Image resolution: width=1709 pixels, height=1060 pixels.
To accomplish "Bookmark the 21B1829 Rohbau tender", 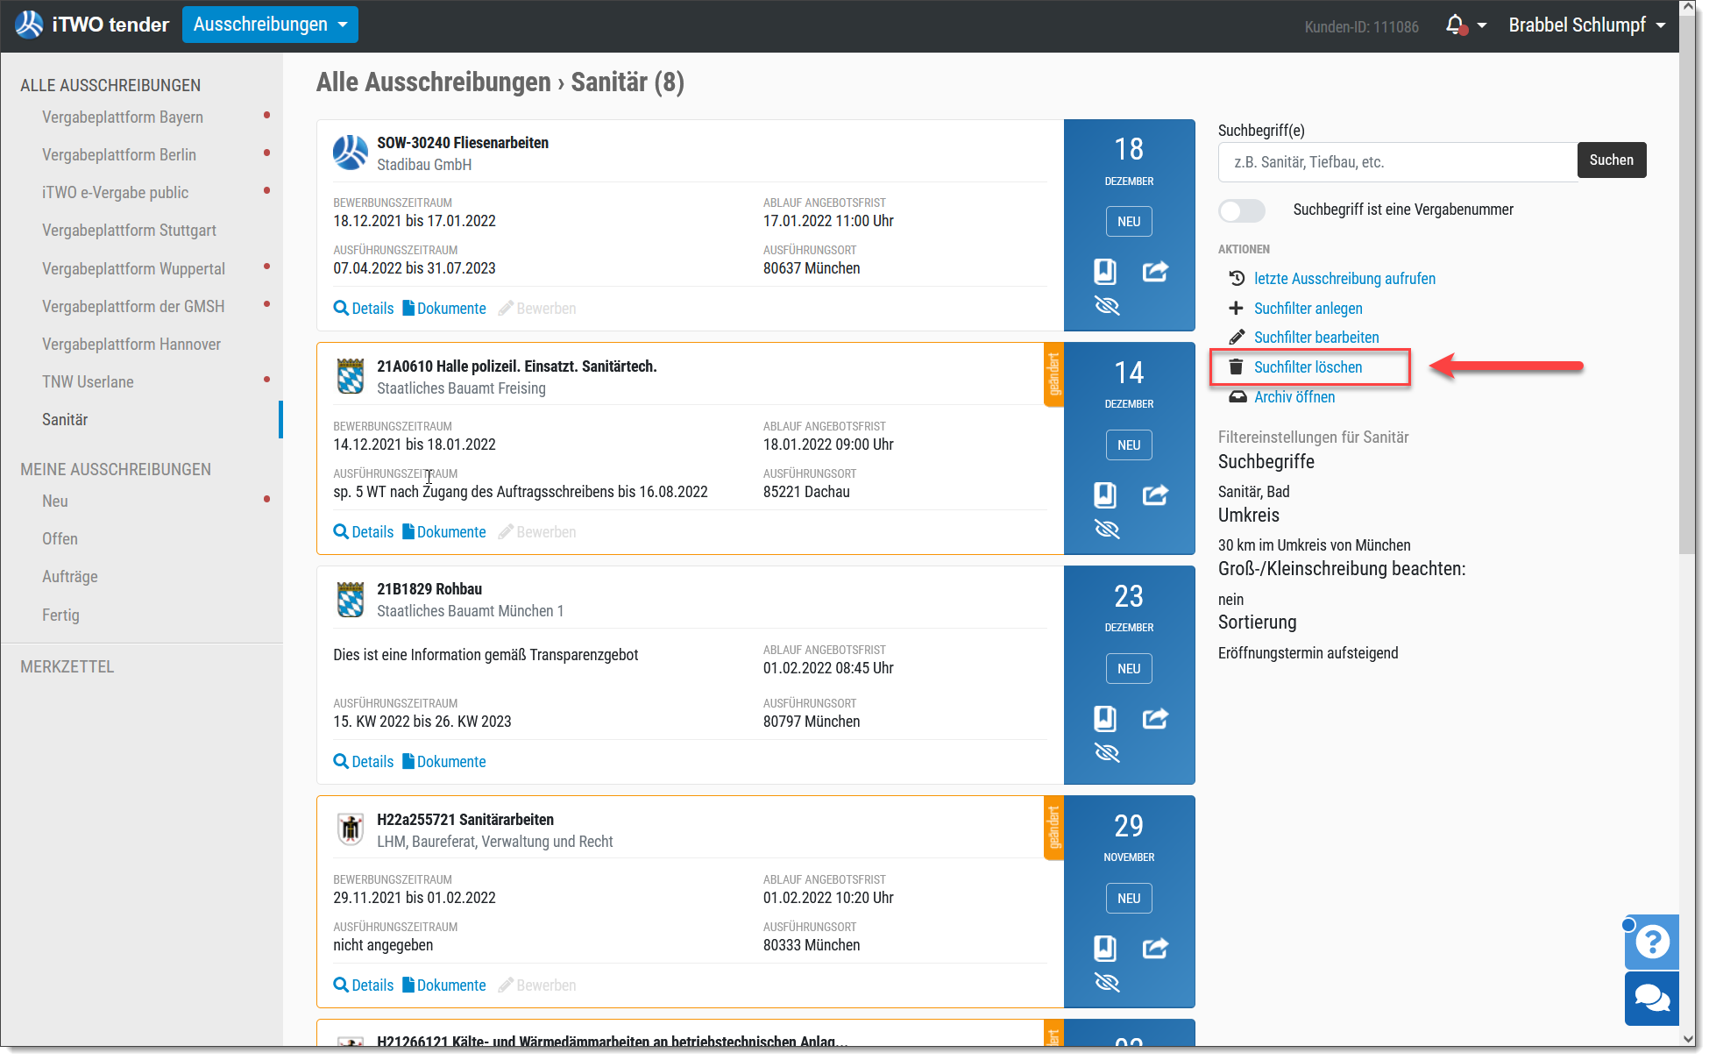I will [x=1105, y=719].
